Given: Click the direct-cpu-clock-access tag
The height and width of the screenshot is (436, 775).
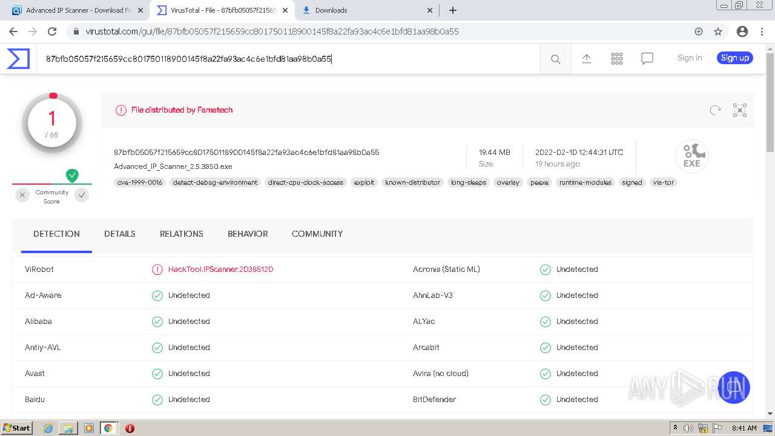Looking at the screenshot, I should (x=306, y=182).
